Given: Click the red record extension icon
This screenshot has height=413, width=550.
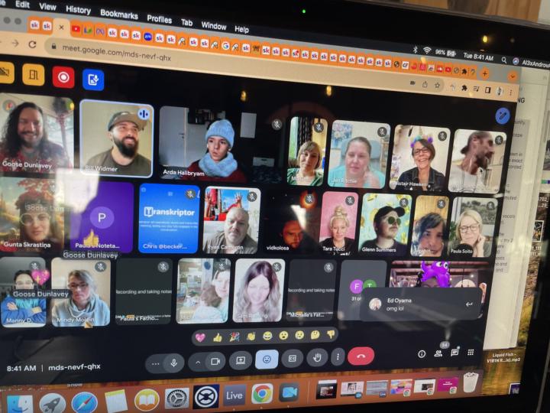Looking at the screenshot, I should 63,77.
